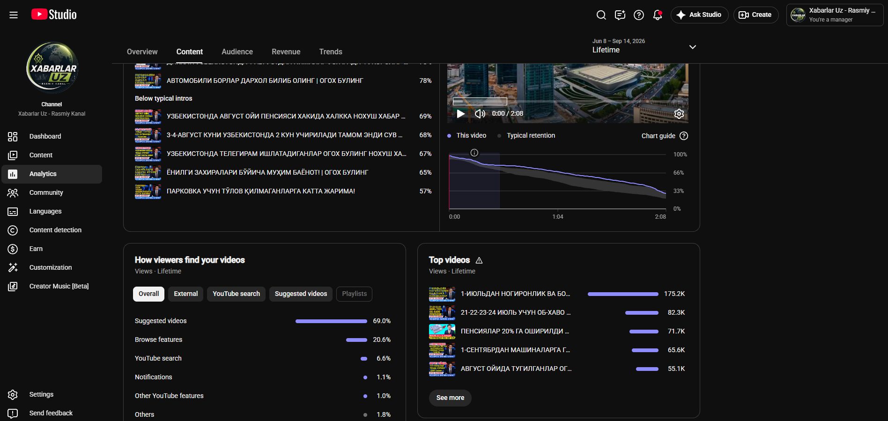Open the hamburger navigation menu
Viewport: 888px width, 421px height.
click(x=14, y=15)
